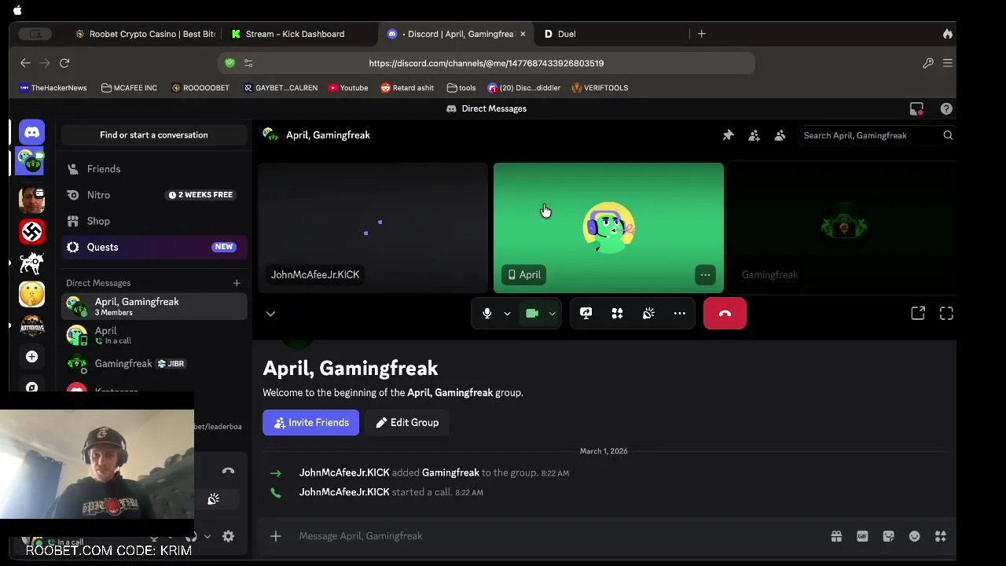The image size is (1006, 566).
Task: Find or start a conversation
Action: click(154, 135)
